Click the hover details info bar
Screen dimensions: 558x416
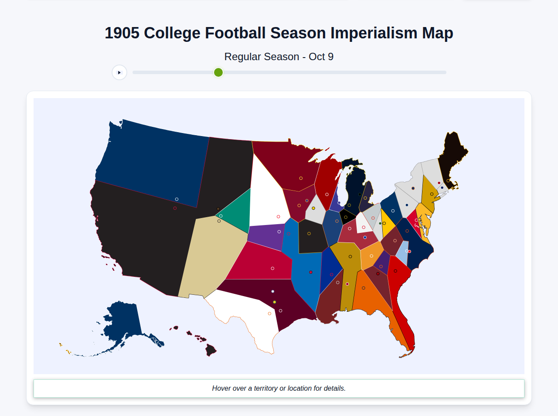tap(279, 388)
